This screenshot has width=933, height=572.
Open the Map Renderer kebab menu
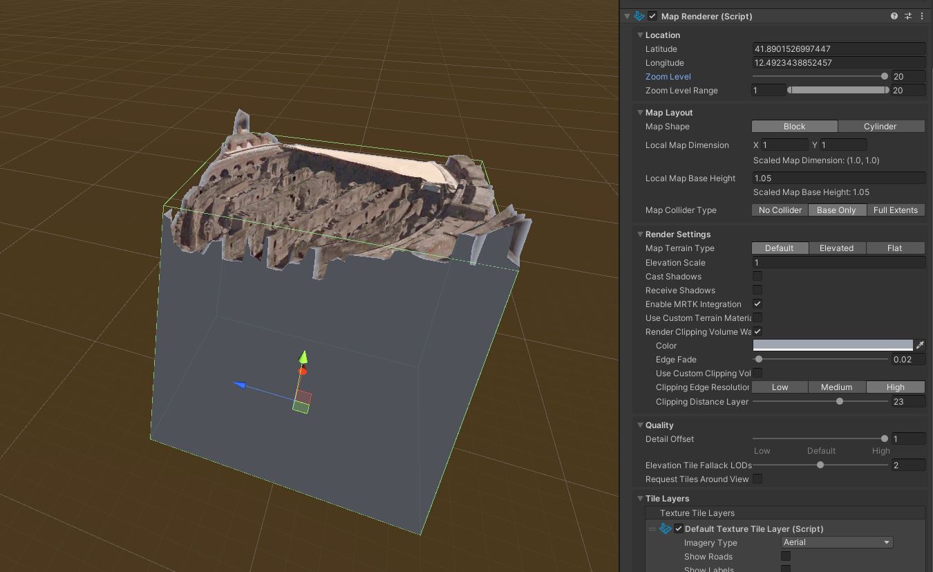923,15
